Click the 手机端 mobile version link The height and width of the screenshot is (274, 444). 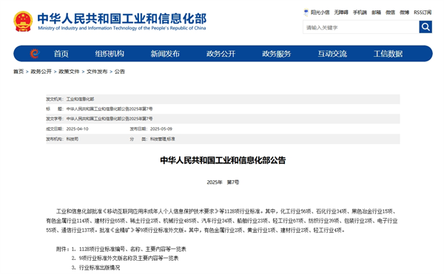coord(360,13)
